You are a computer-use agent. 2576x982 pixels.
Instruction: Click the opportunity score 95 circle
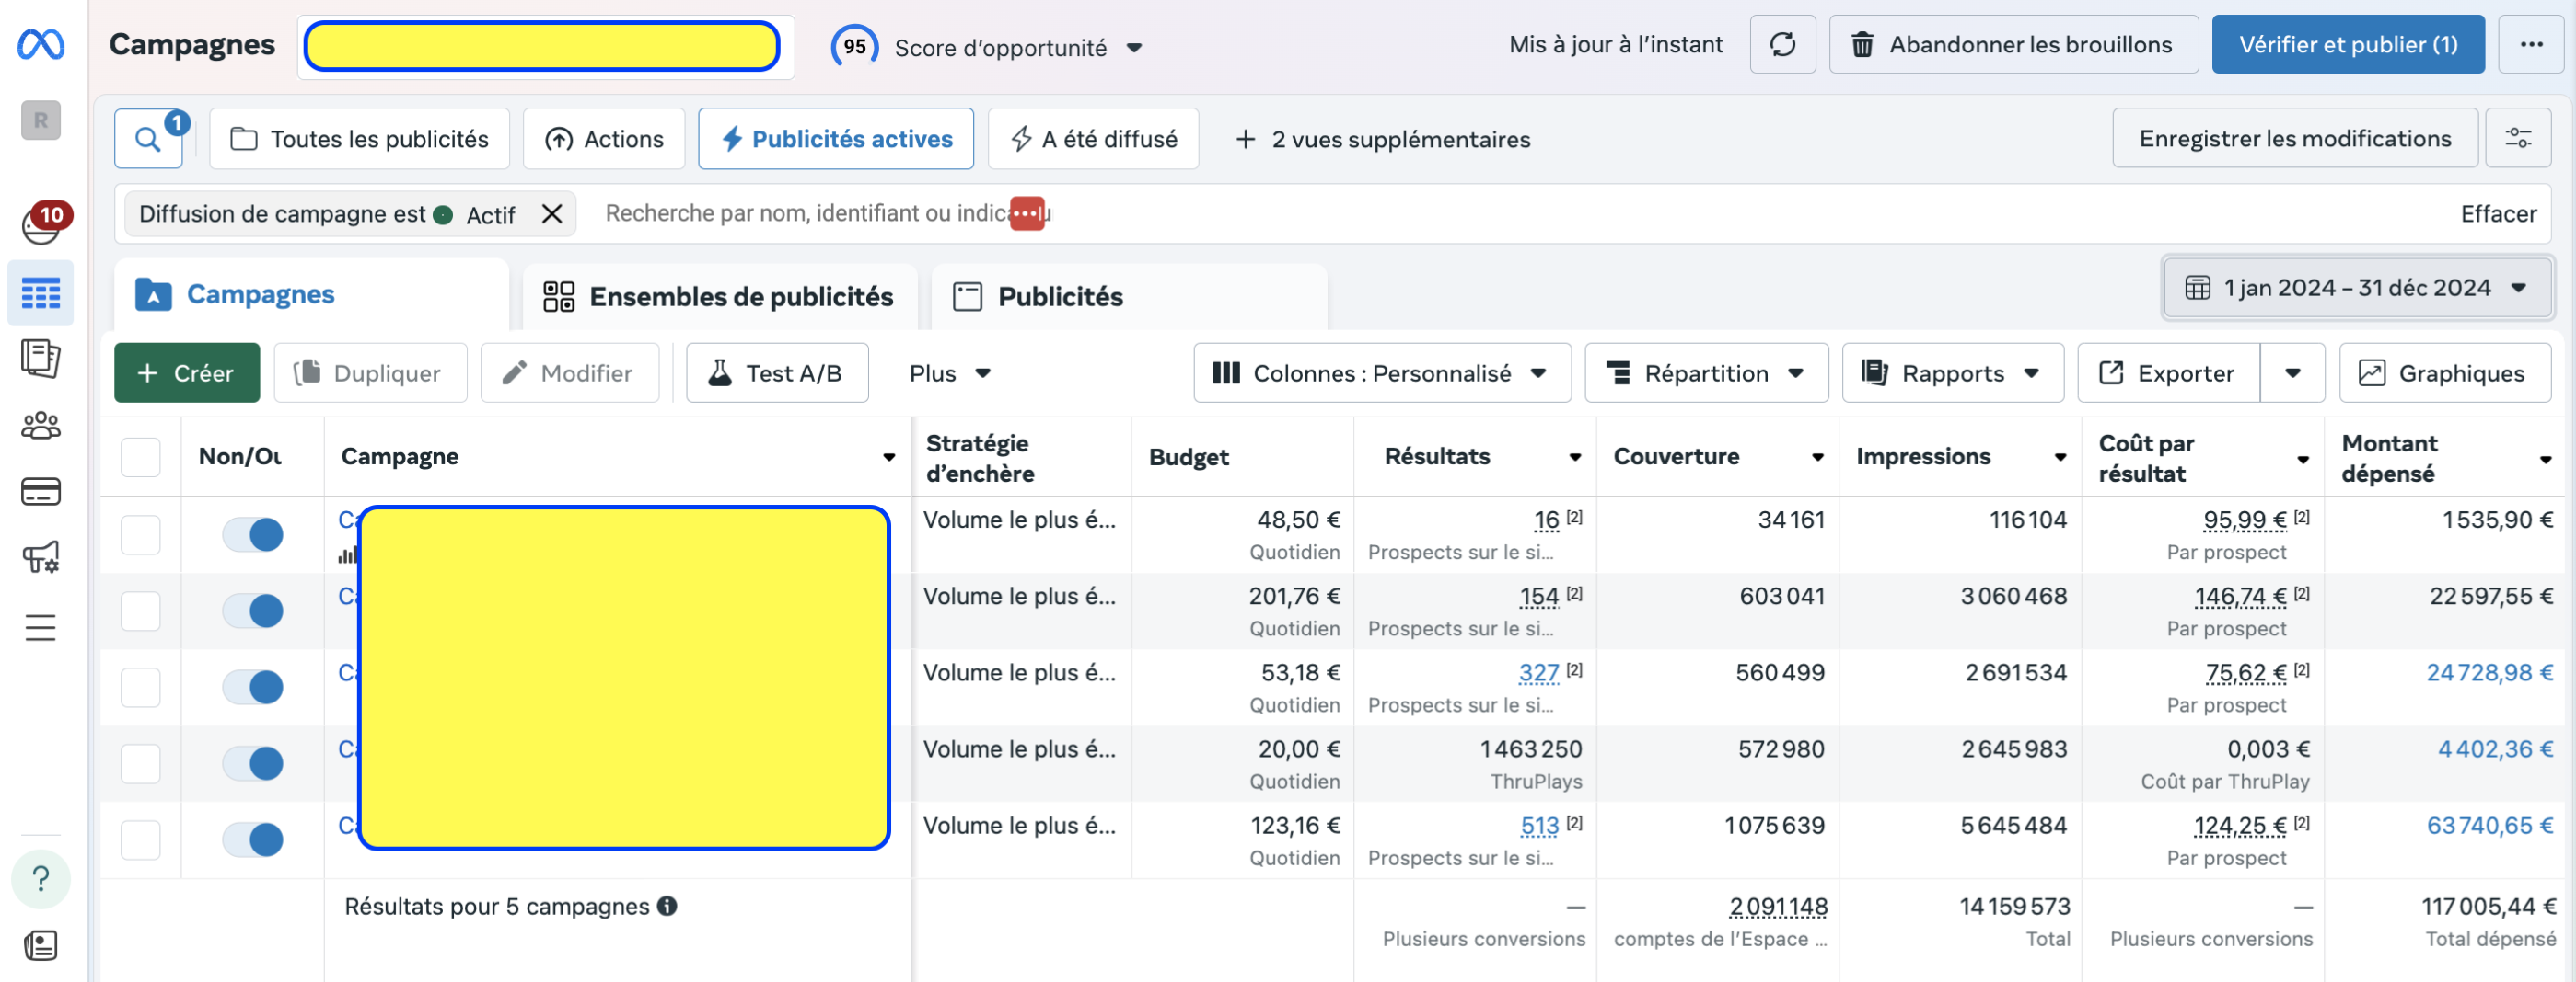(x=854, y=46)
